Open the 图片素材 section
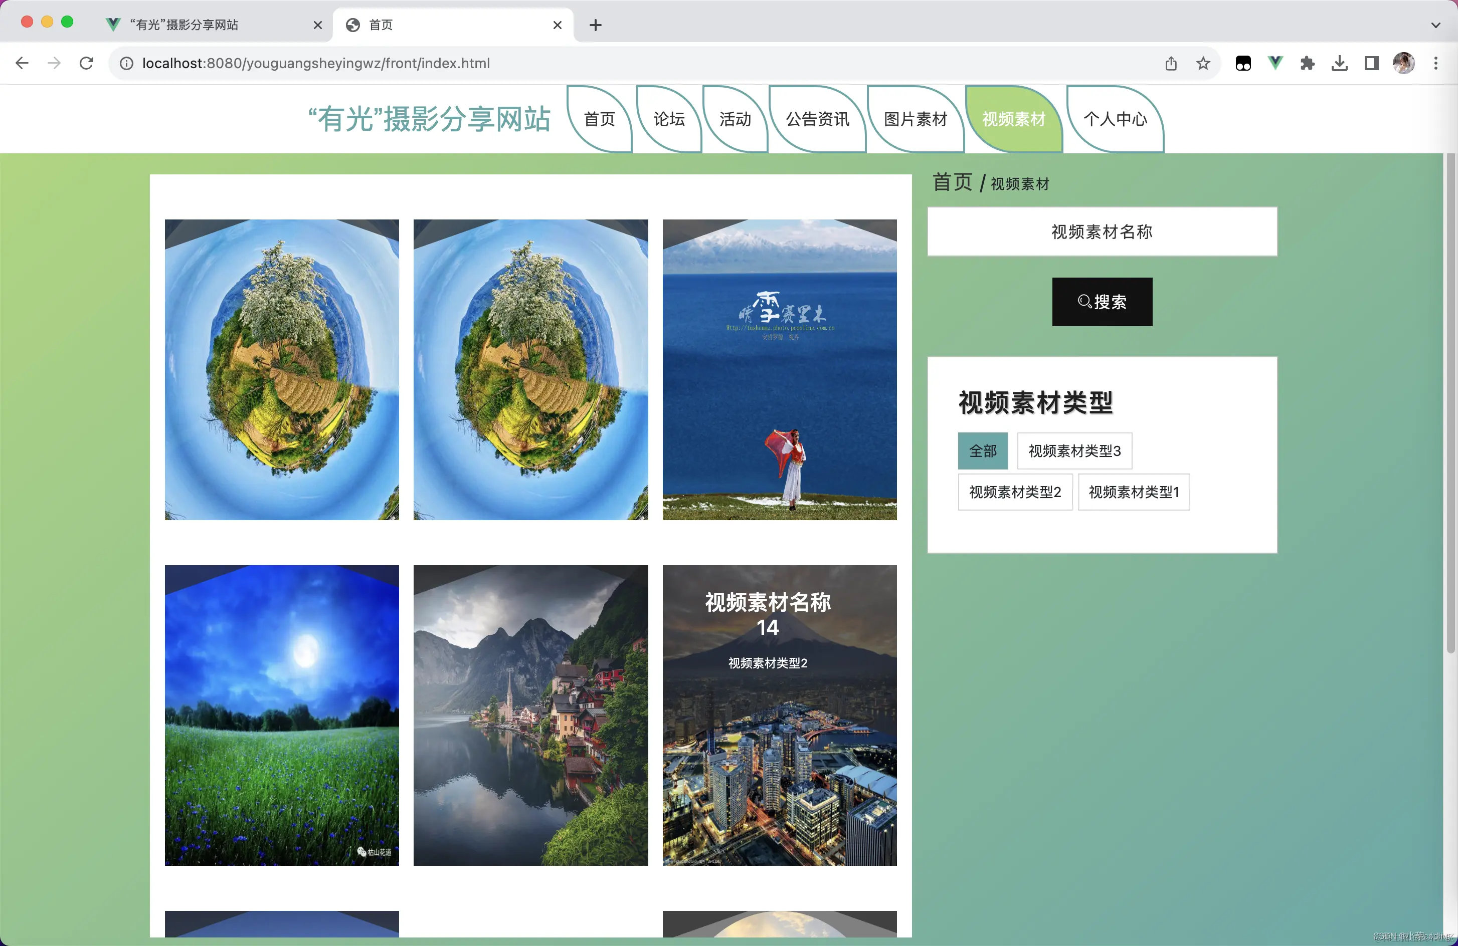Screen dimensions: 1458x946 point(915,119)
